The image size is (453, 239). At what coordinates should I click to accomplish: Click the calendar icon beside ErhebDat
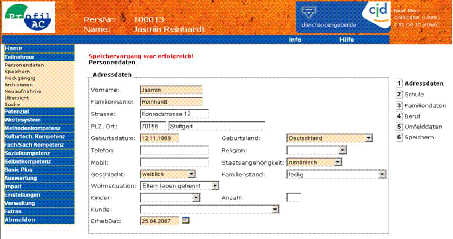pos(185,220)
